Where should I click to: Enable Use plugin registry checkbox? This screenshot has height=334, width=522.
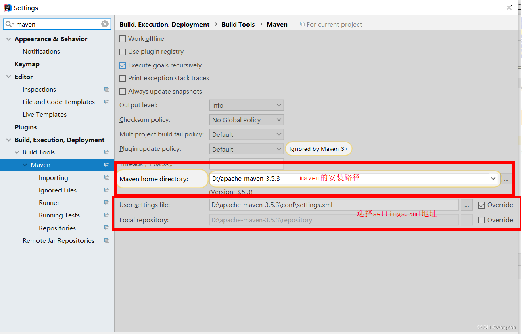pyautogui.click(x=123, y=52)
